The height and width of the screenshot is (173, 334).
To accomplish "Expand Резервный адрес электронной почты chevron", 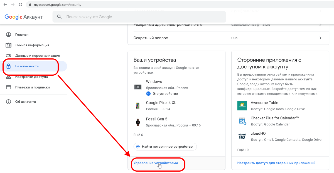I will (x=320, y=25).
